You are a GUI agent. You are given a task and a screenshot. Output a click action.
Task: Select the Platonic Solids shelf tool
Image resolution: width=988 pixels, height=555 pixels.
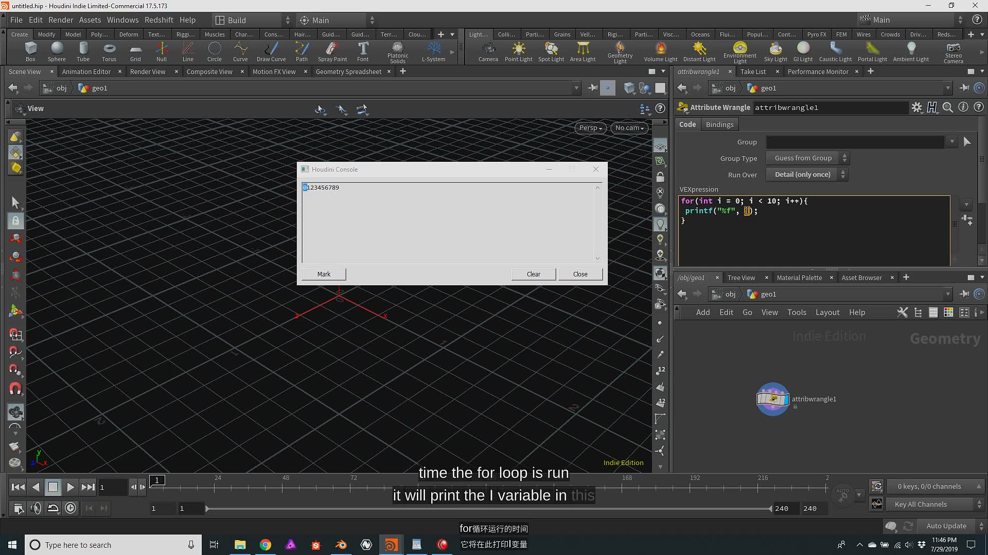(x=398, y=53)
